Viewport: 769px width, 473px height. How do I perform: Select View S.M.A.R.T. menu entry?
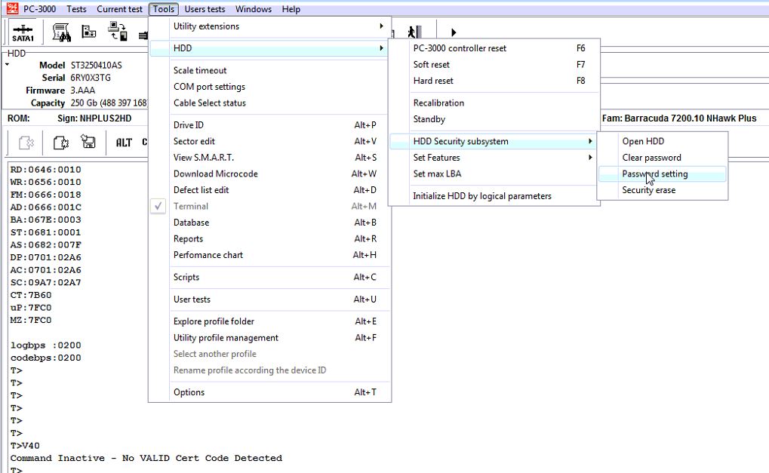click(269, 158)
